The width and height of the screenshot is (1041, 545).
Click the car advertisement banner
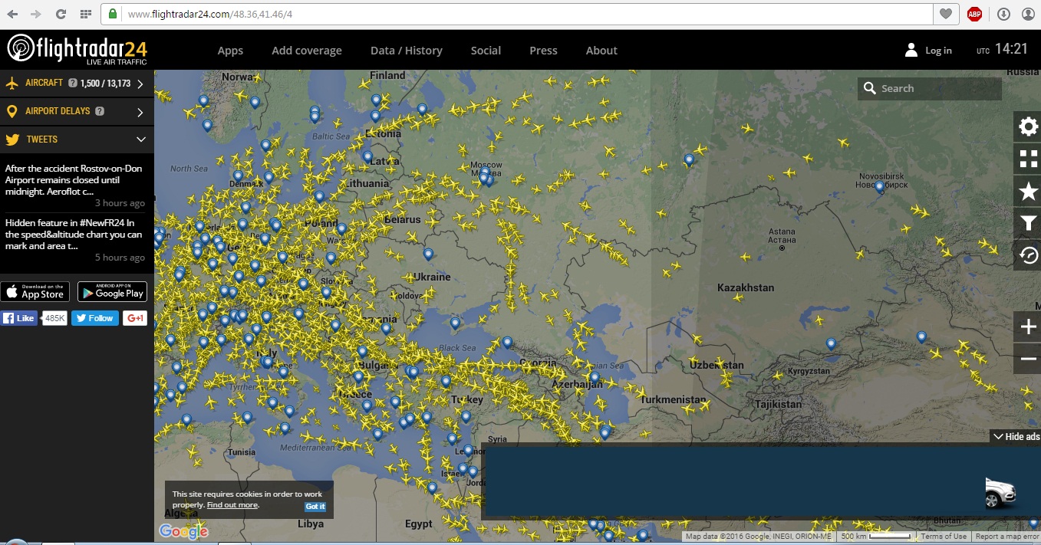click(761, 481)
